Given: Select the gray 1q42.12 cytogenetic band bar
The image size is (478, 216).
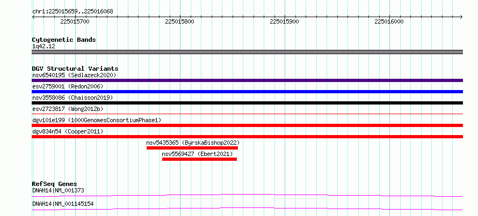Looking at the screenshot, I should coord(247,52).
